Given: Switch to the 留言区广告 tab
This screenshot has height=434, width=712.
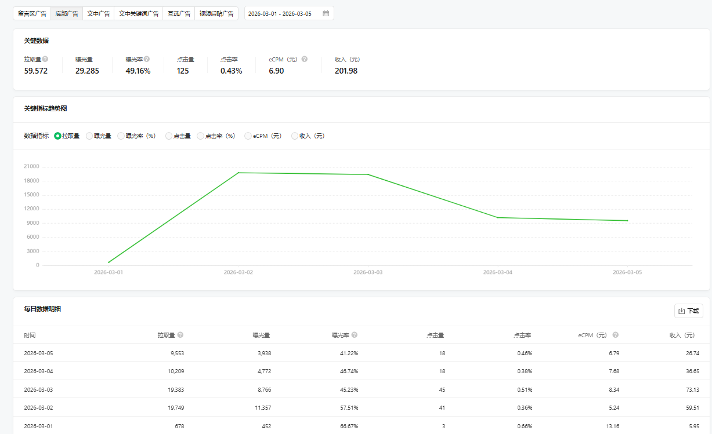Looking at the screenshot, I should [x=32, y=13].
